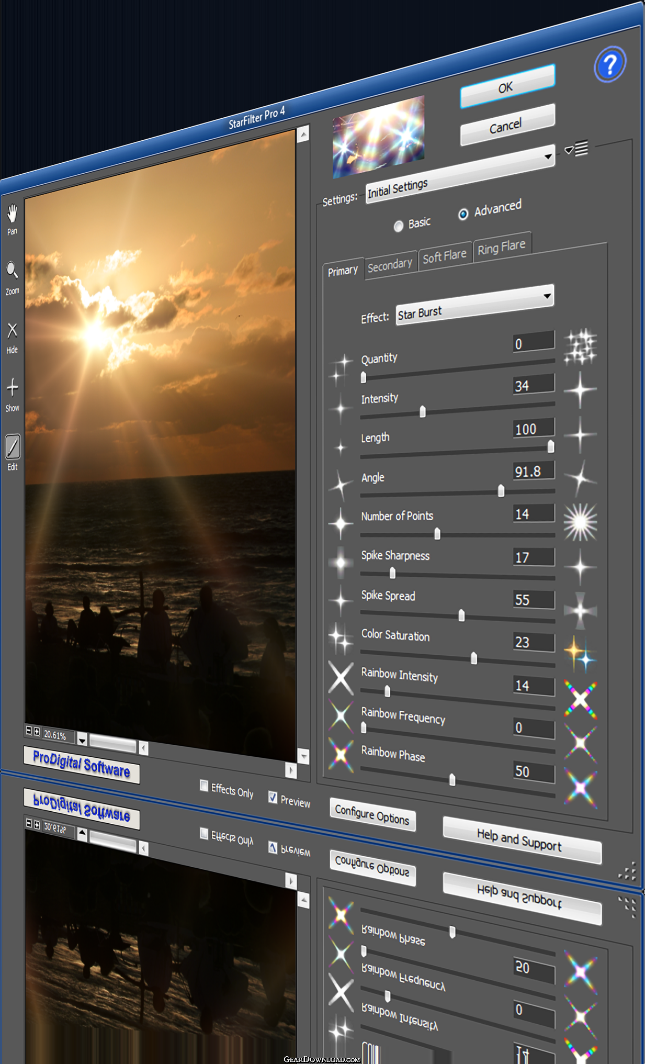The width and height of the screenshot is (645, 1064).
Task: Click the preview's vertical scrollbar up arrow
Action: (303, 135)
